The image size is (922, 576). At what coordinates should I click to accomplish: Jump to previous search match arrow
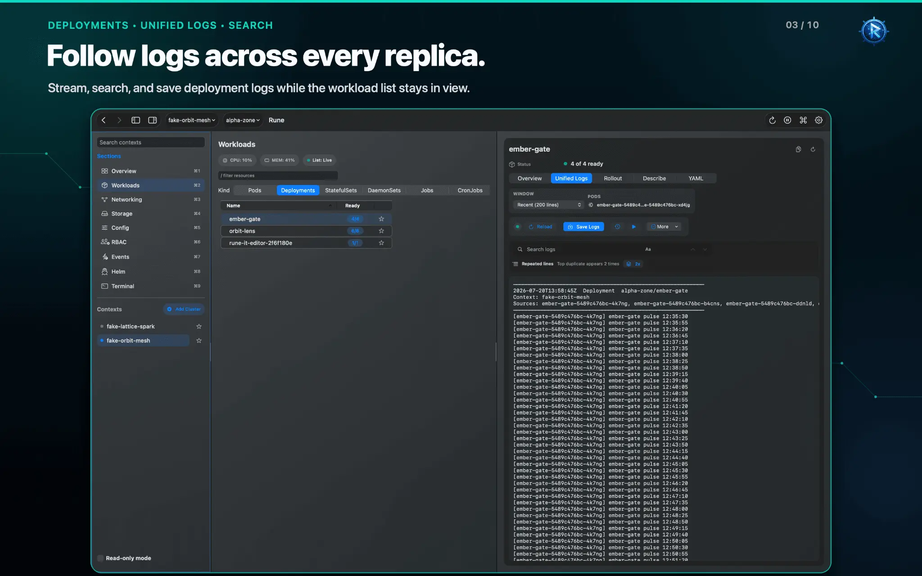point(693,249)
